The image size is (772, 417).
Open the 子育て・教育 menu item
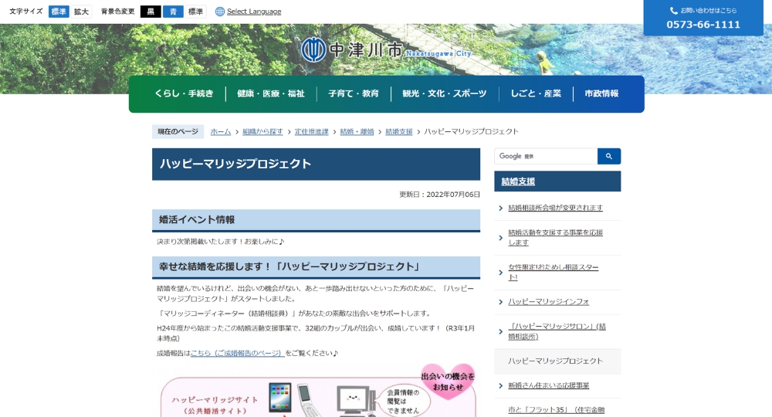click(x=353, y=93)
